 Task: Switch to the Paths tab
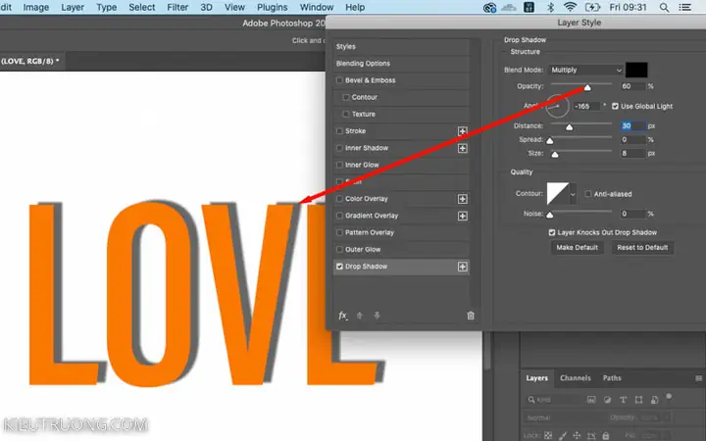coord(612,378)
